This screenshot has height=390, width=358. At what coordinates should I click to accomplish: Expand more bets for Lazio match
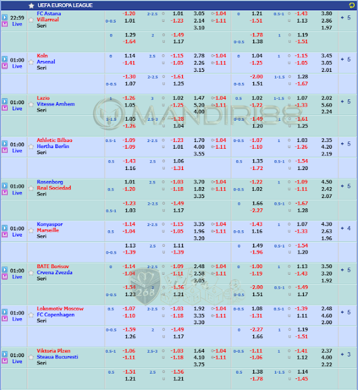tap(346, 102)
